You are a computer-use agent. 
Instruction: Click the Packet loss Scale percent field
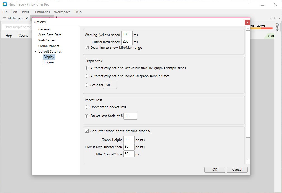130,116
